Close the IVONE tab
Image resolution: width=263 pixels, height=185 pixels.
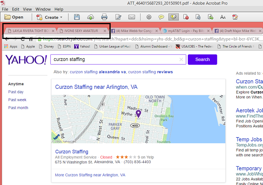[x=105, y=31]
